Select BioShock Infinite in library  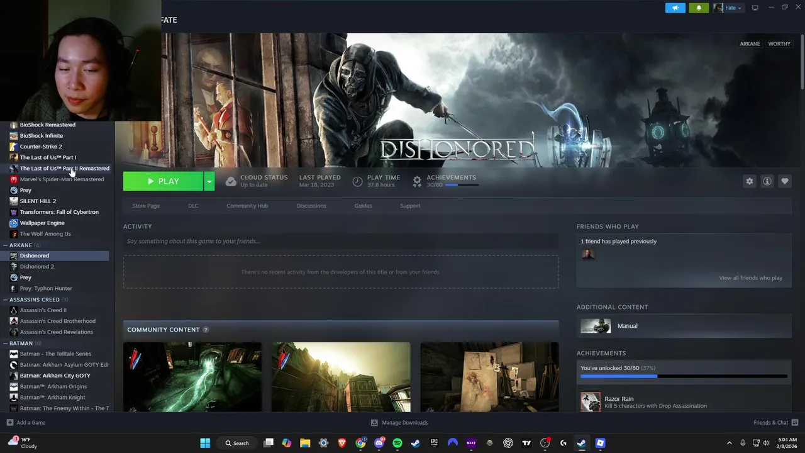click(x=41, y=135)
